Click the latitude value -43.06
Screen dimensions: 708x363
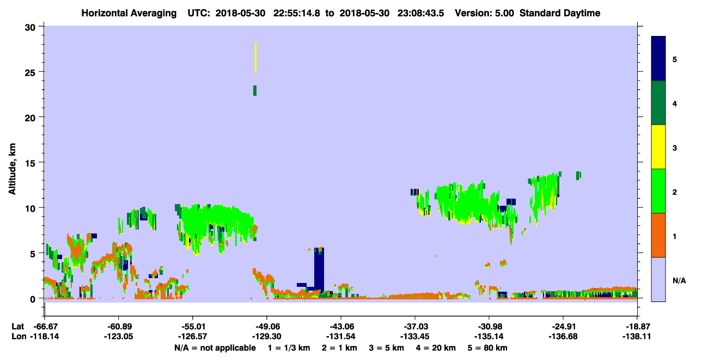click(x=340, y=326)
